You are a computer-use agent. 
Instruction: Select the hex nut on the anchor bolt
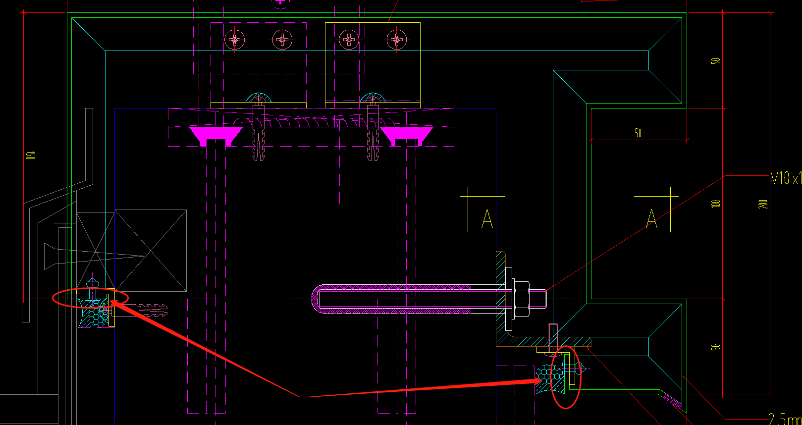pyautogui.click(x=522, y=299)
